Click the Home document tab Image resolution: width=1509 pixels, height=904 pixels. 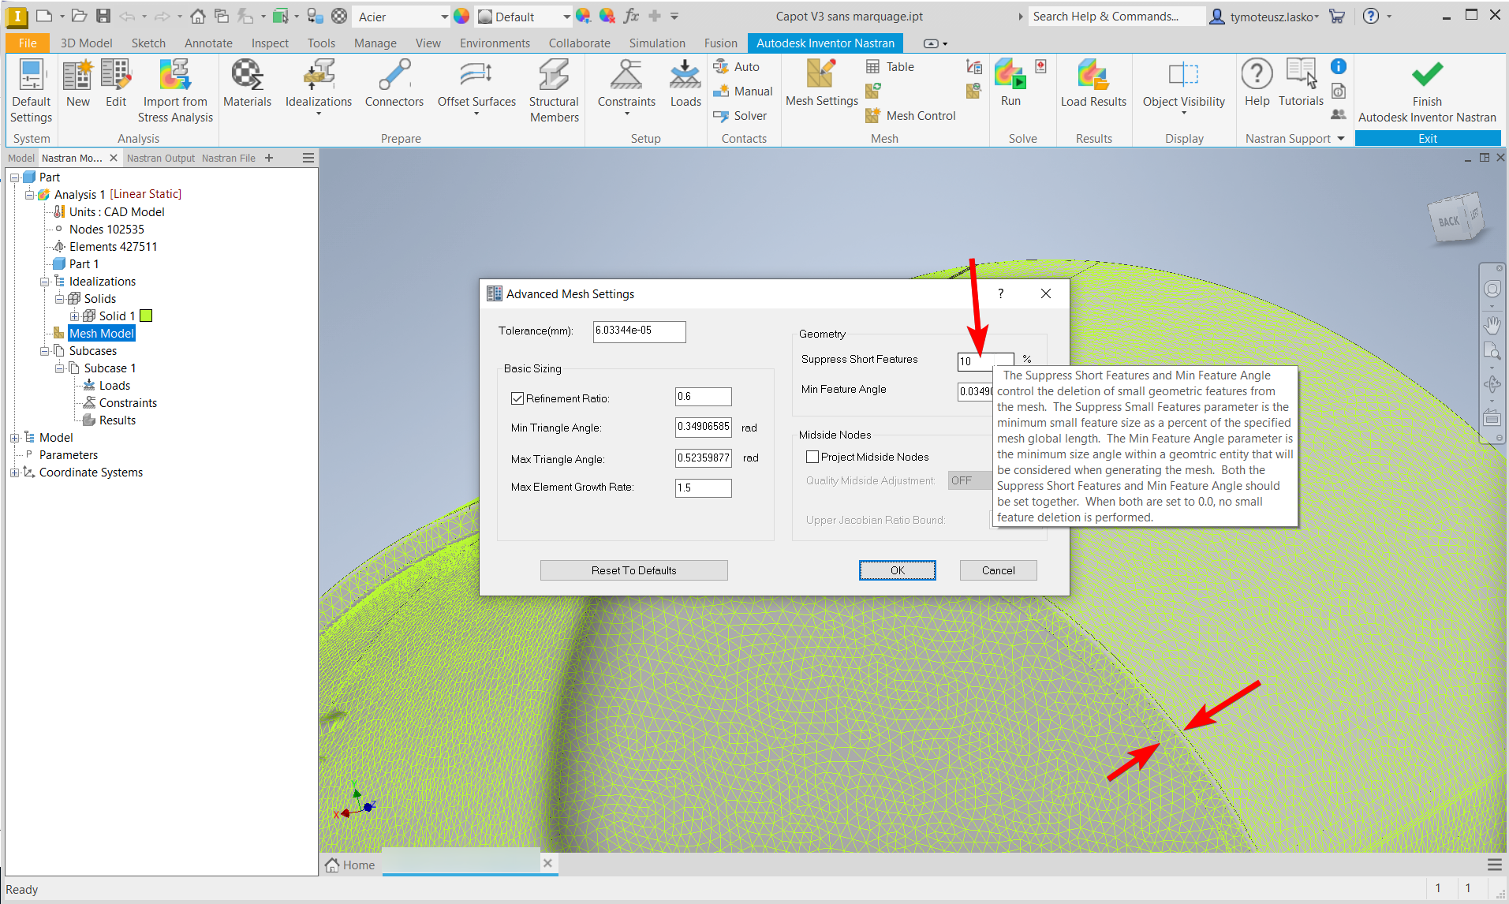point(350,865)
